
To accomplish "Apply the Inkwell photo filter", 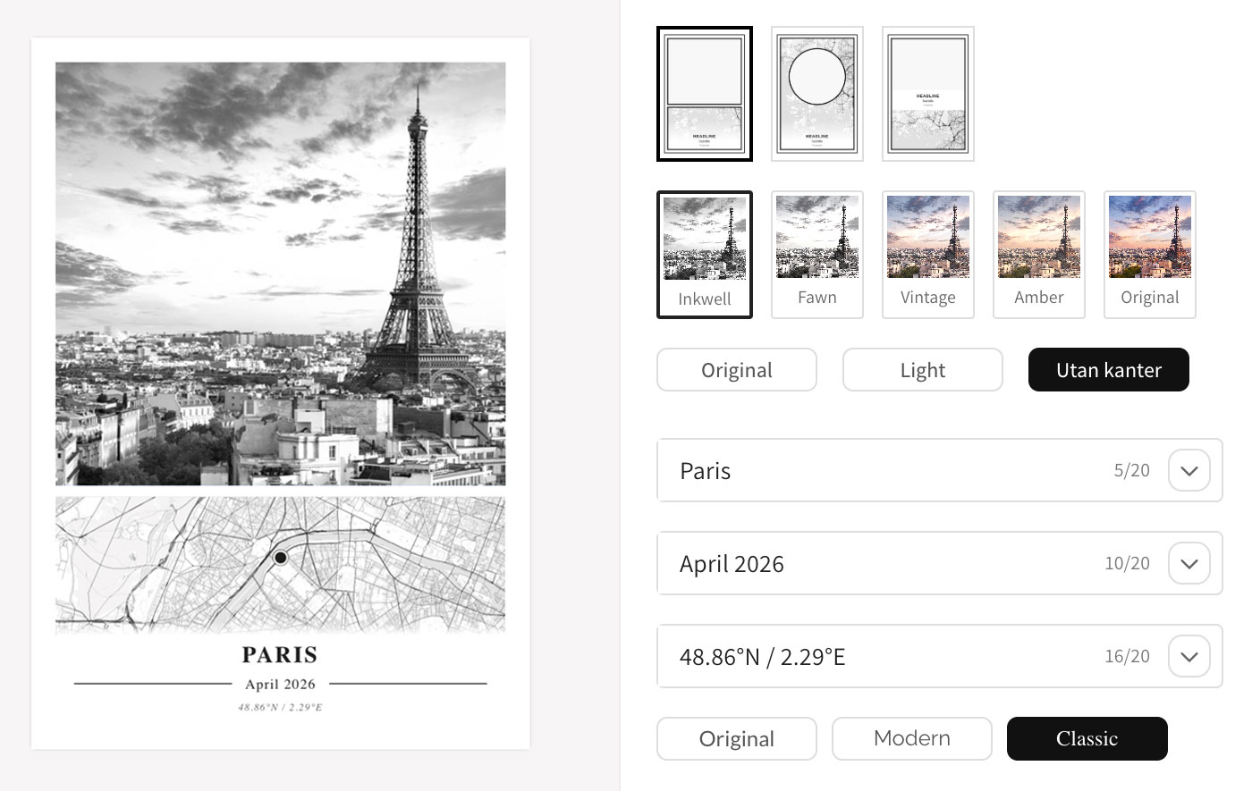I will click(705, 255).
